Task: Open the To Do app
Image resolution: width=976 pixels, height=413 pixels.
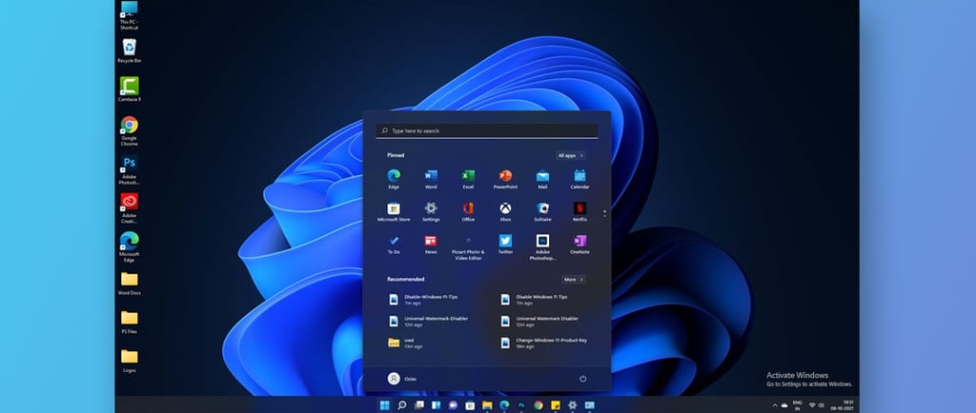Action: (x=394, y=244)
